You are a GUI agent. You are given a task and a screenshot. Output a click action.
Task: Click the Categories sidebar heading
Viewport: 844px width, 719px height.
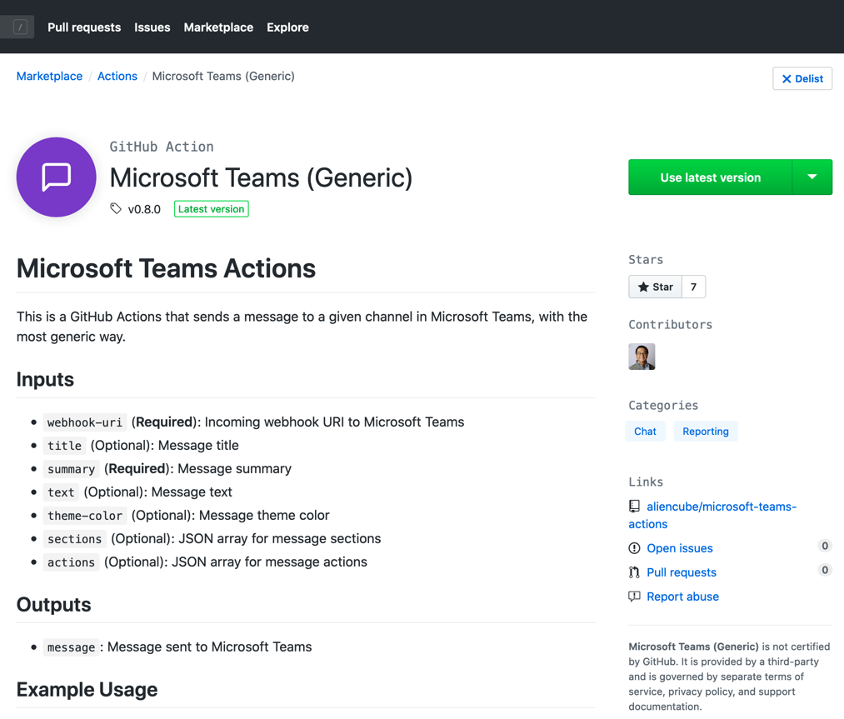pos(663,405)
